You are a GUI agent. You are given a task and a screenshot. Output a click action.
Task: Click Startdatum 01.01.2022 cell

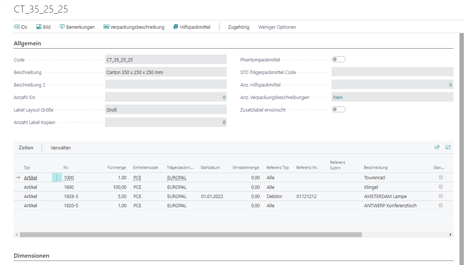coord(212,196)
